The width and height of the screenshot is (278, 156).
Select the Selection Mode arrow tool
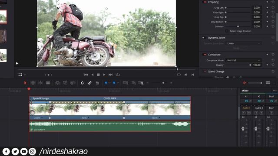pos(25,83)
